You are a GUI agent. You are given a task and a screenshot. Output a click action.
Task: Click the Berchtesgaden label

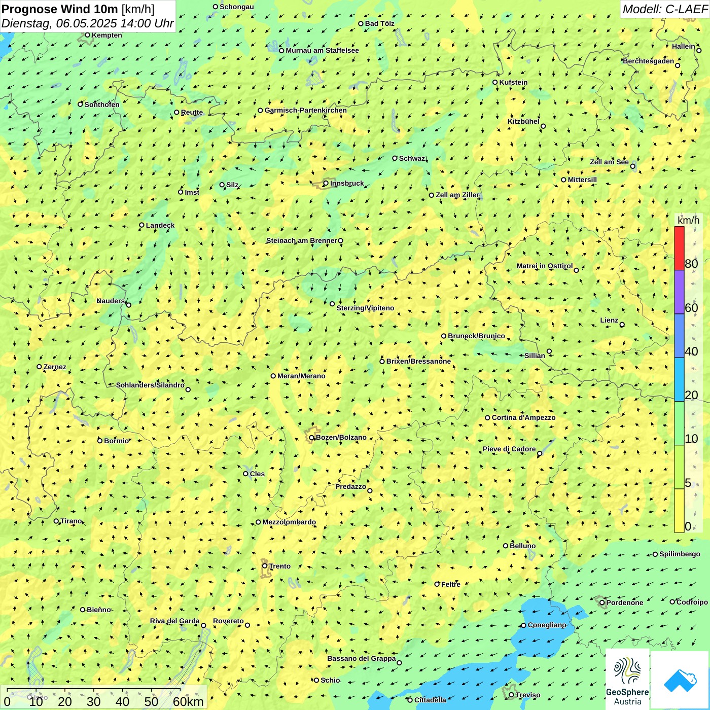pyautogui.click(x=649, y=61)
